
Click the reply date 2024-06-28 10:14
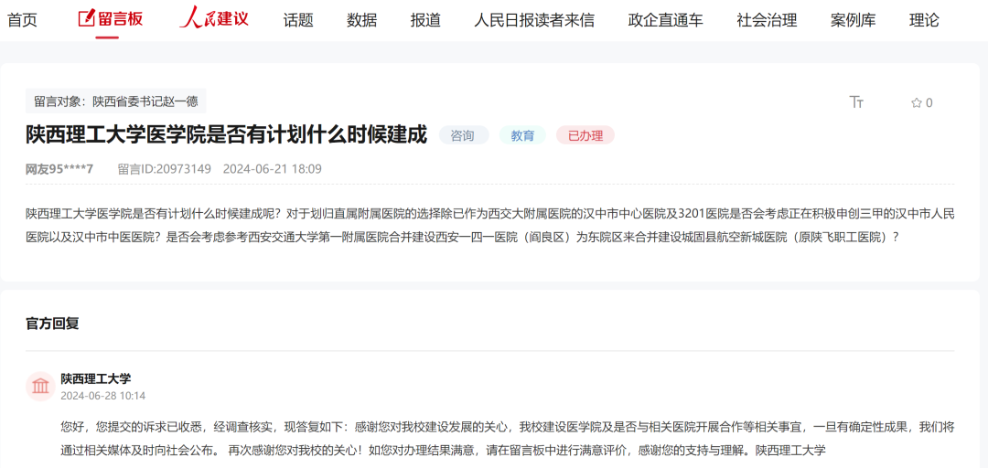(x=103, y=396)
